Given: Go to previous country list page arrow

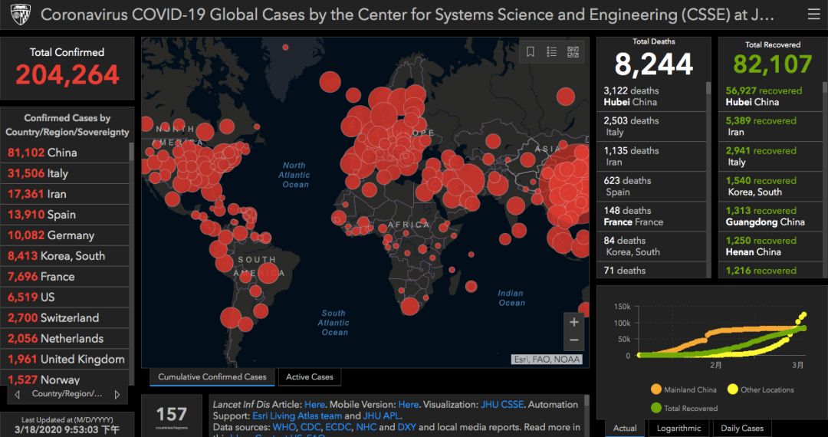Looking at the screenshot, I should (x=18, y=395).
